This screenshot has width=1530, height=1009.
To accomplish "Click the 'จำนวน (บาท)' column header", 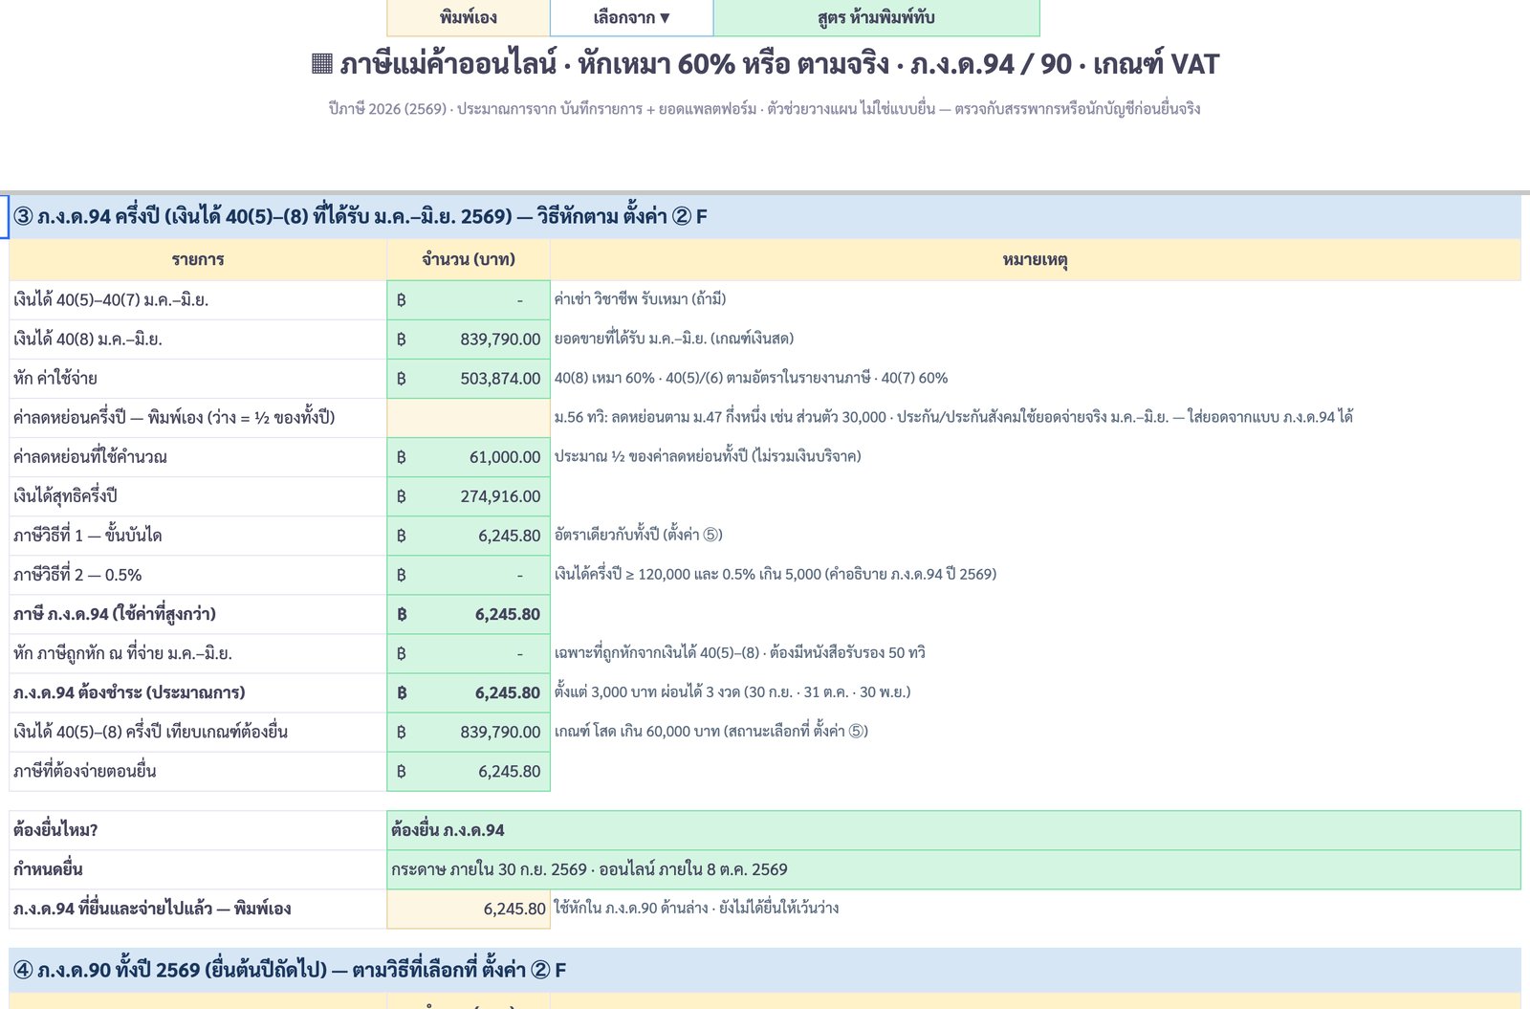I will point(469,259).
